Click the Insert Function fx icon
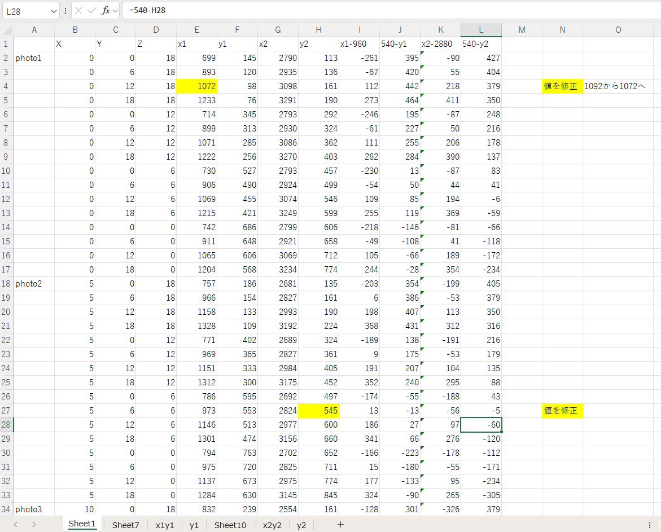 105,11
